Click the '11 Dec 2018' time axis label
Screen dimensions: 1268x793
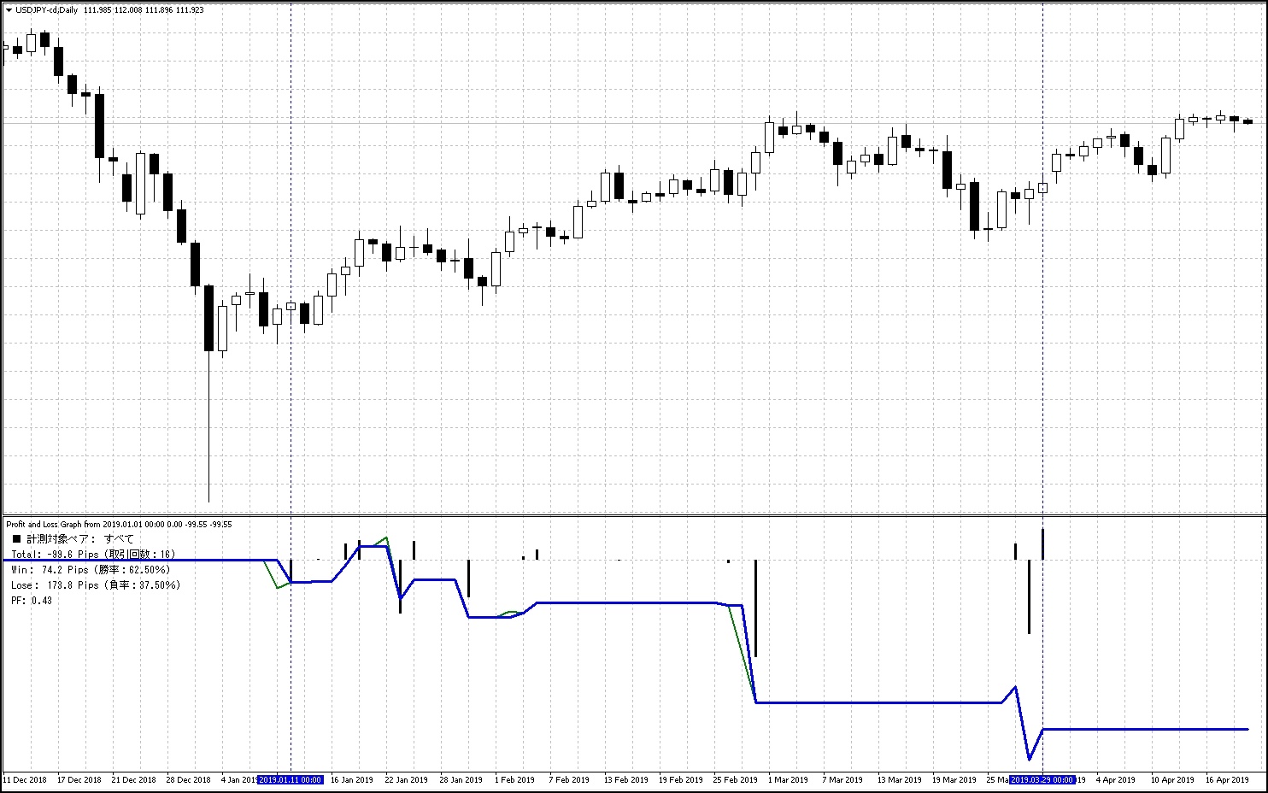click(x=25, y=779)
